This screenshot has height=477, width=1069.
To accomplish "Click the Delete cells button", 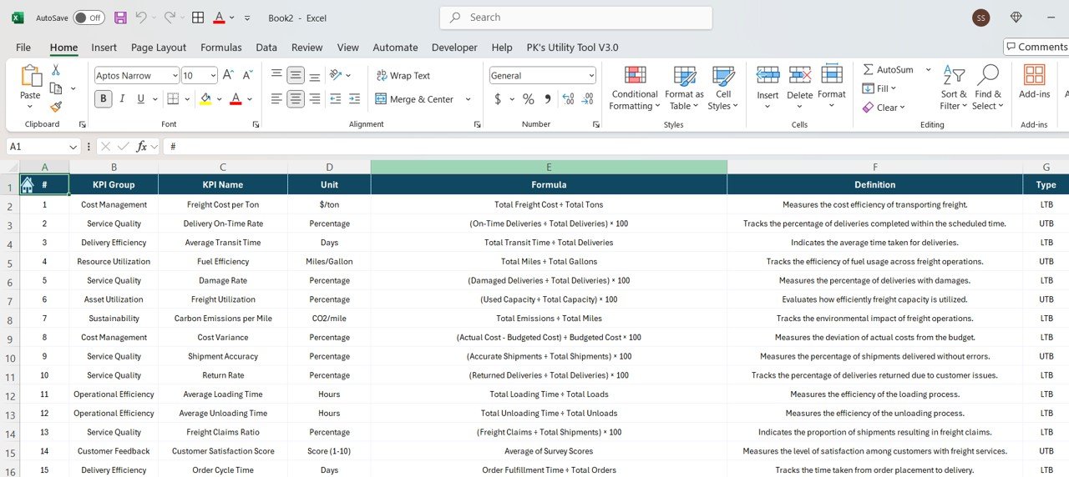I will pos(800,88).
